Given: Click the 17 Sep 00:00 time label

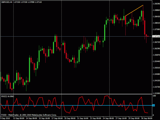Looking at the screenshot, I should click(57, 118).
